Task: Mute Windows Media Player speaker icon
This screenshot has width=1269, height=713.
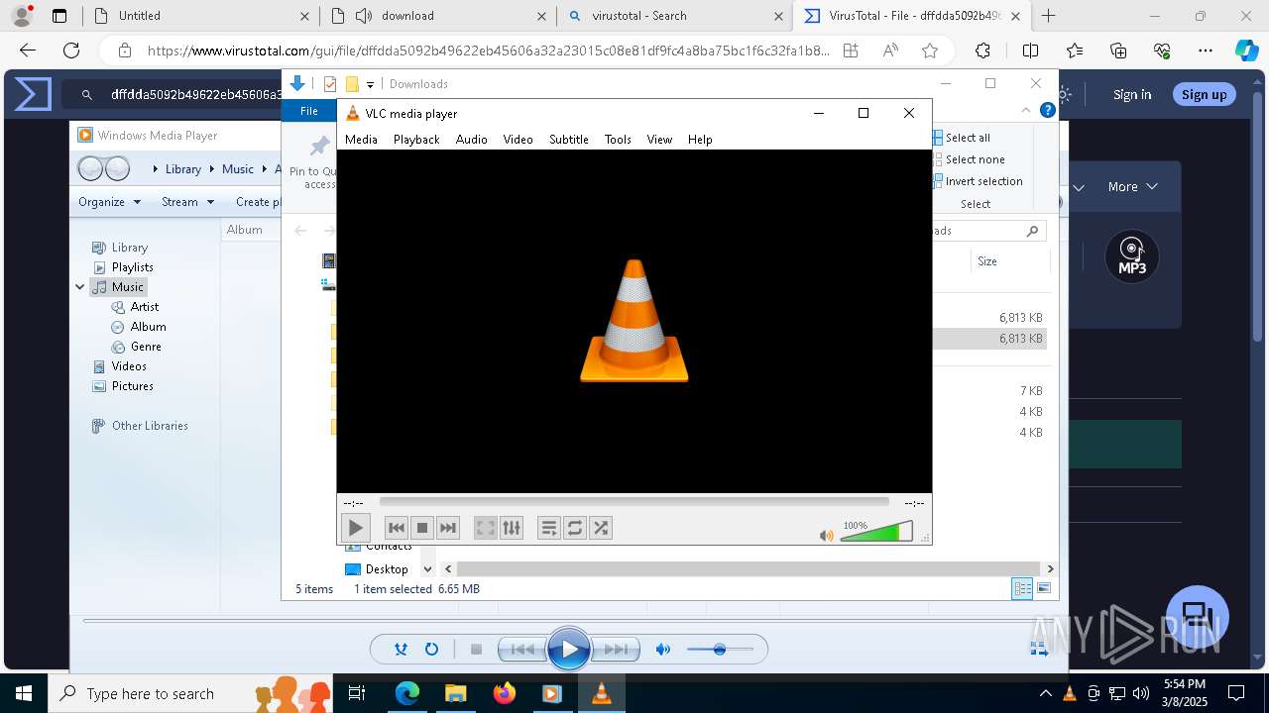Action: [x=663, y=650]
